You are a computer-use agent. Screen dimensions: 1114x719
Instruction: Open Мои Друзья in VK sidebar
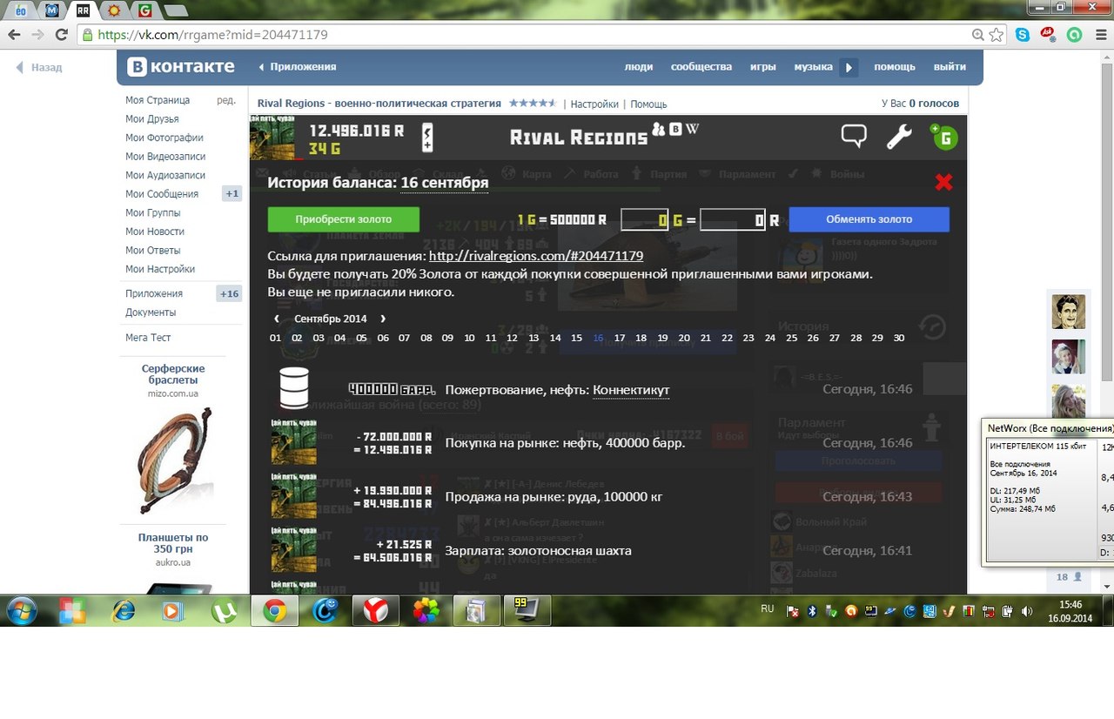(152, 118)
